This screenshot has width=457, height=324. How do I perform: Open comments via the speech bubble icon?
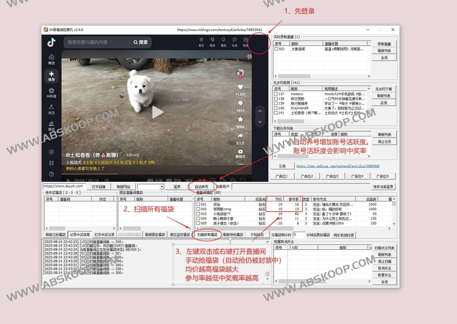click(x=240, y=103)
